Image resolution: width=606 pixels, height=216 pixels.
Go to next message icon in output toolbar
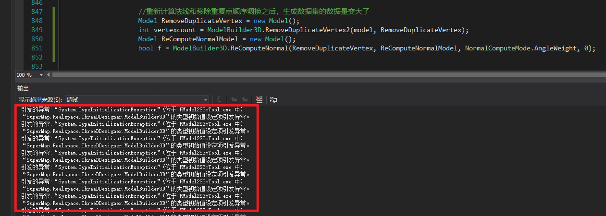245,100
